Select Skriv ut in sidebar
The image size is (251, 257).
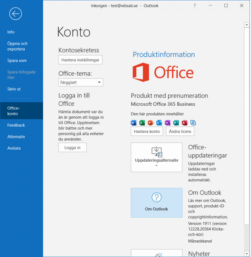coord(14,89)
